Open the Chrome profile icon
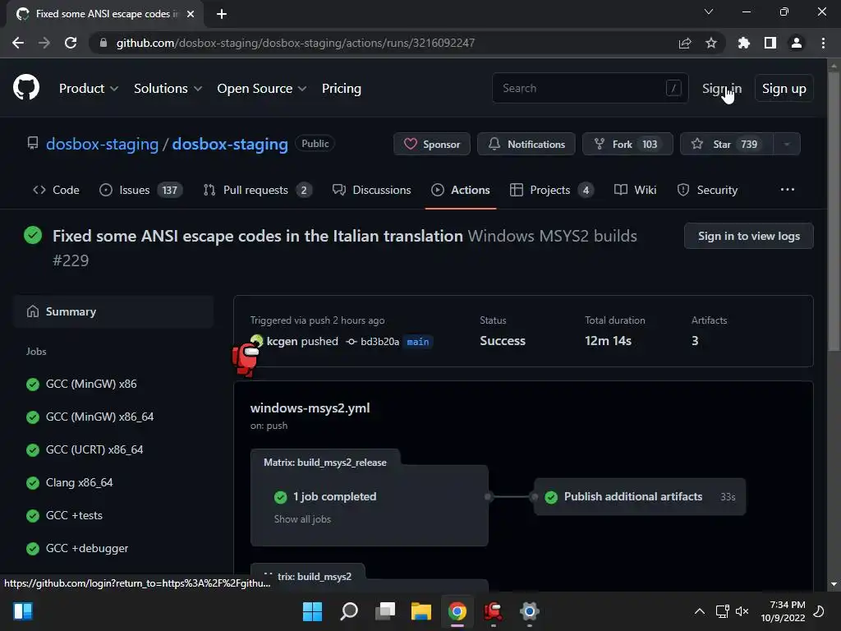841x631 pixels. [x=797, y=43]
